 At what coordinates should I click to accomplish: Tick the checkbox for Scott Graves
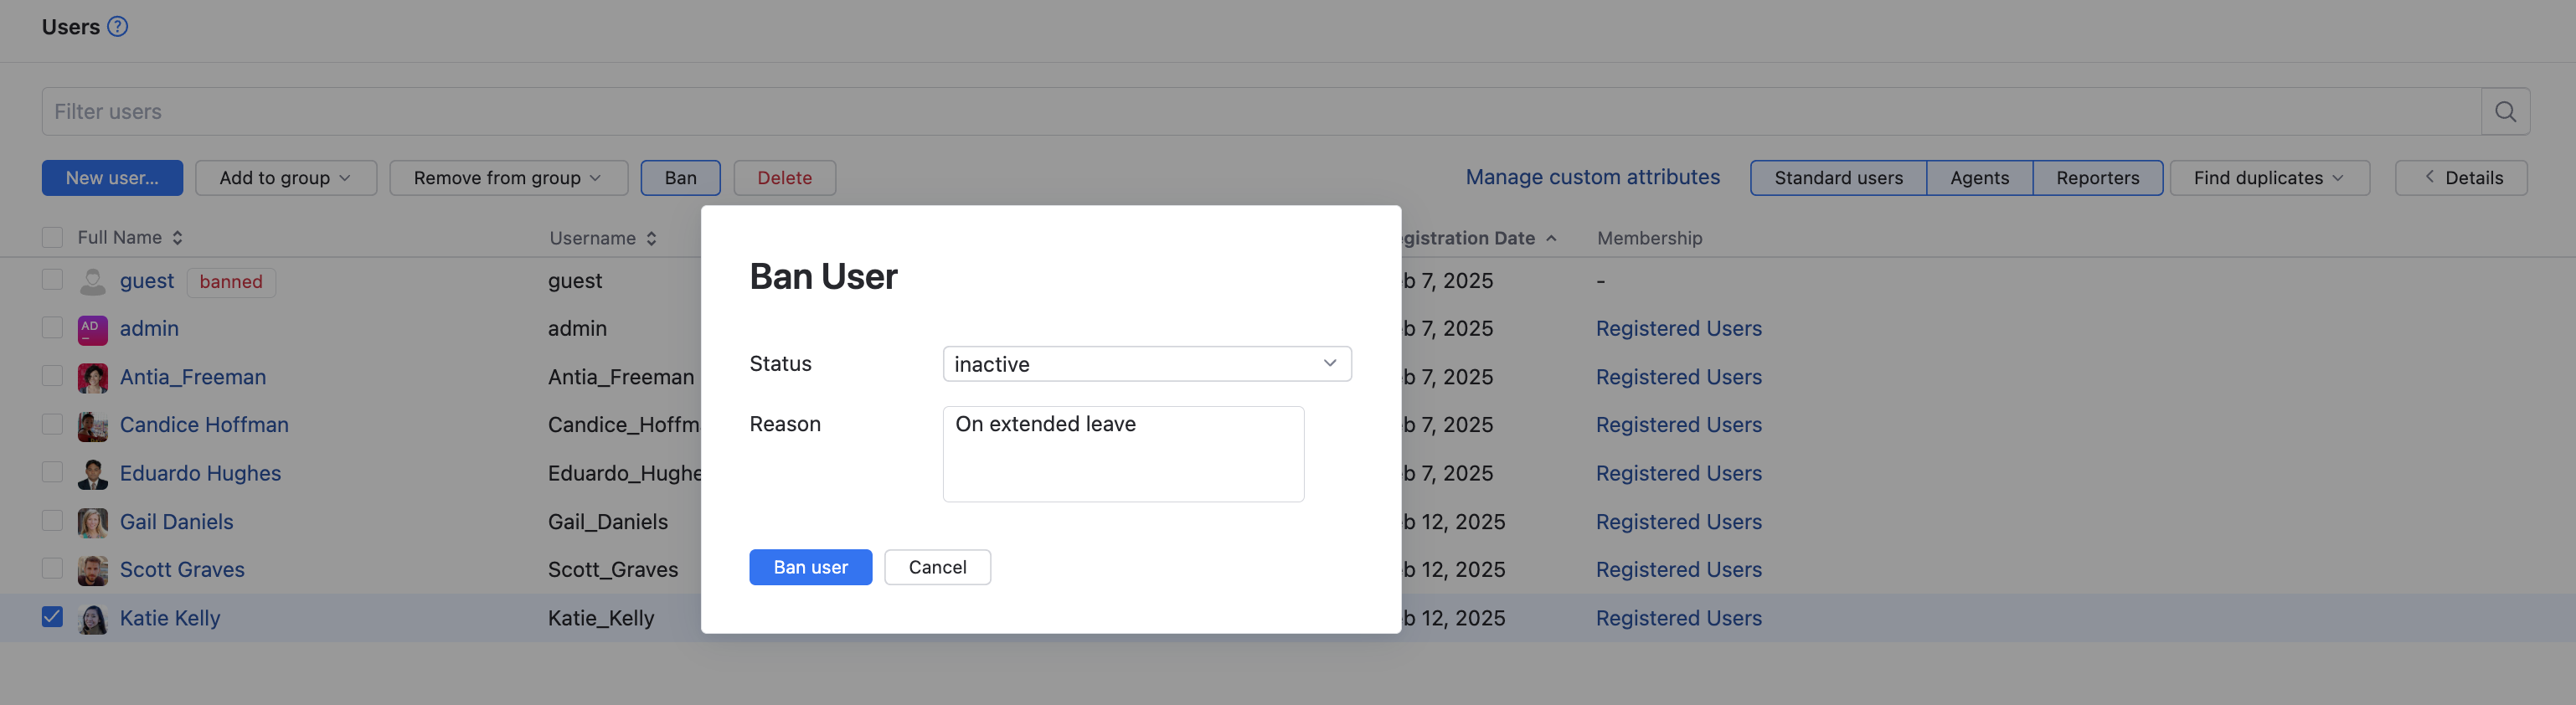click(52, 569)
